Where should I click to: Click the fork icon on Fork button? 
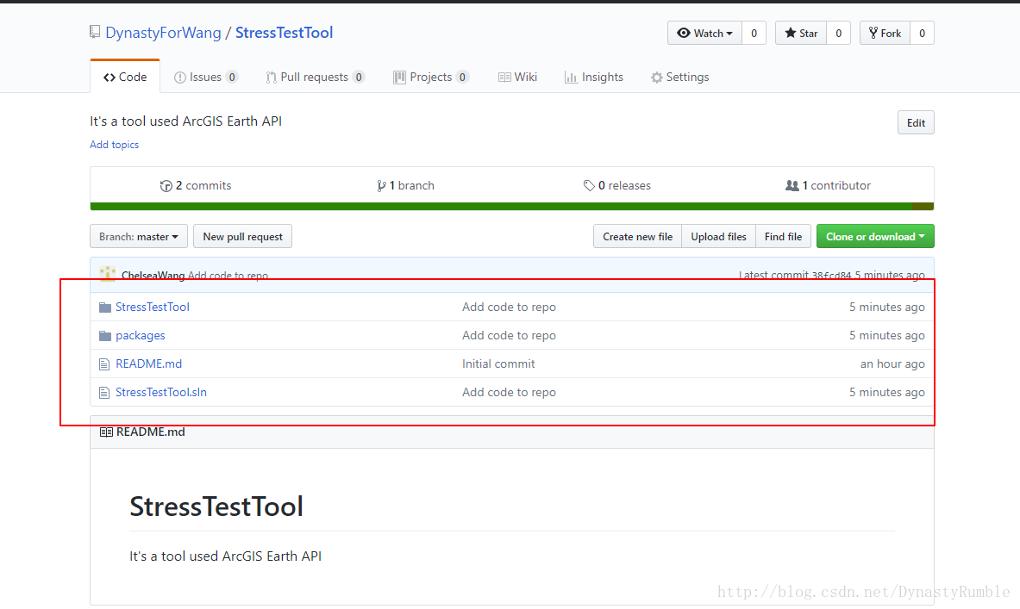point(873,33)
